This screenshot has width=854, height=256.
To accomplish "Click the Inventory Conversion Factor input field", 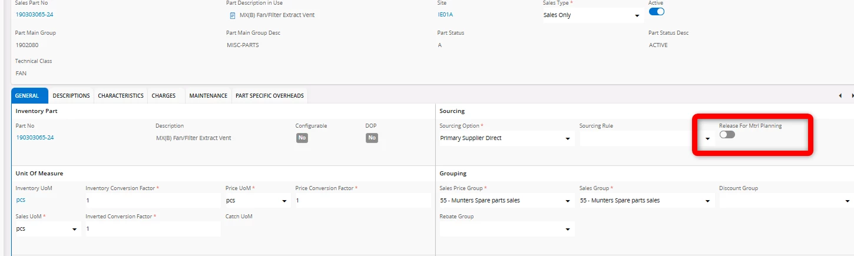I will (153, 201).
